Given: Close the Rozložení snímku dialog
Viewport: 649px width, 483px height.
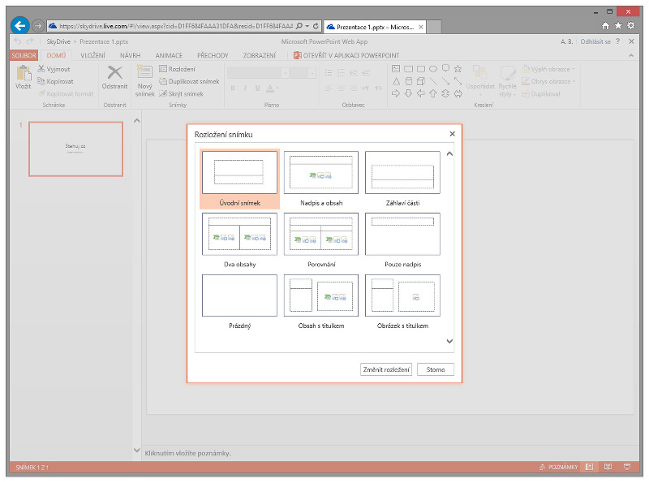Looking at the screenshot, I should (452, 134).
